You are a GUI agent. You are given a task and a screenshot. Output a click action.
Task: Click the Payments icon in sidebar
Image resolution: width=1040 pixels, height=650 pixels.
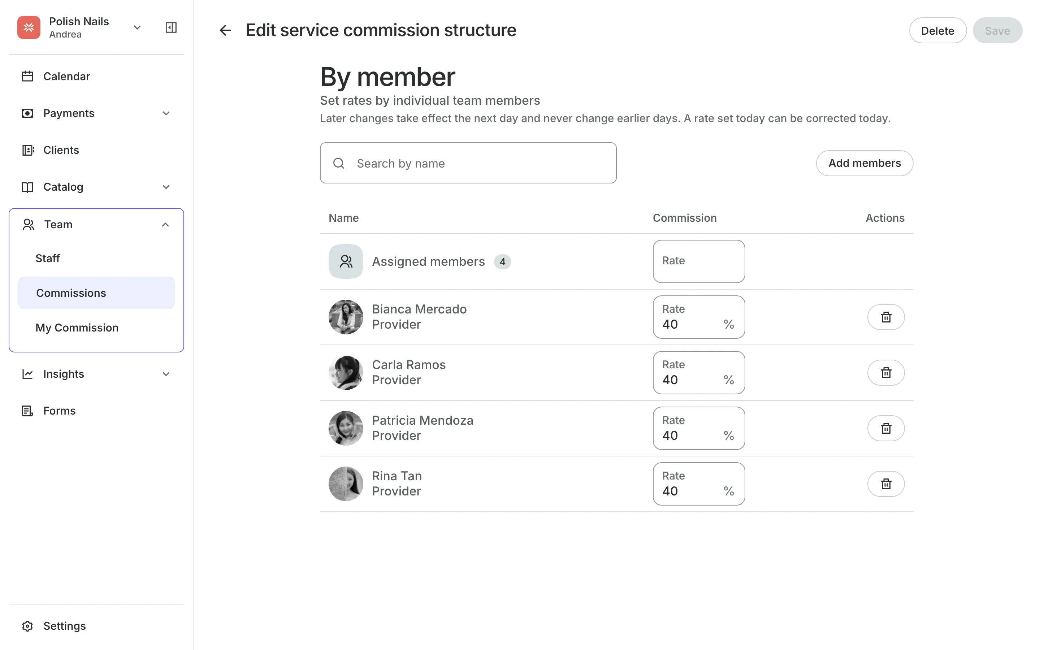pos(27,113)
